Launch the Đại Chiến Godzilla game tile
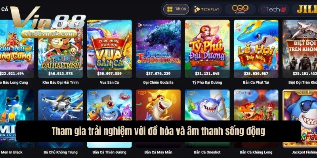 (x=158, y=49)
